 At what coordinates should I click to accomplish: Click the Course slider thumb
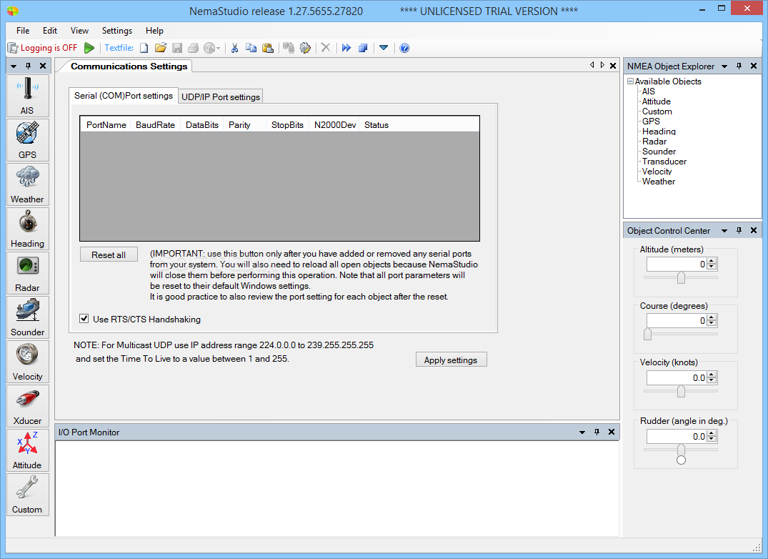(647, 334)
